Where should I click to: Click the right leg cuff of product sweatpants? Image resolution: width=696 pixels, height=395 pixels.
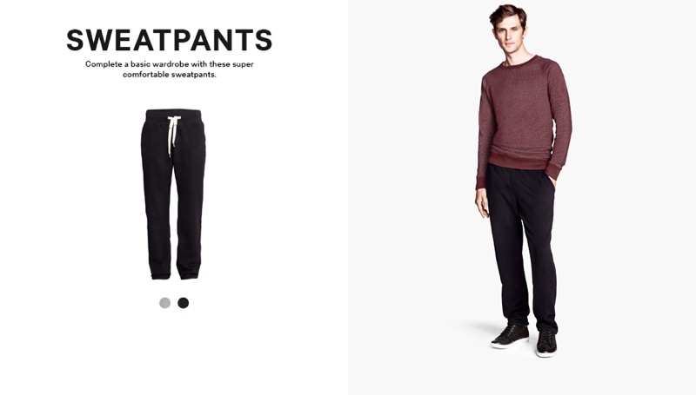pyautogui.click(x=189, y=272)
